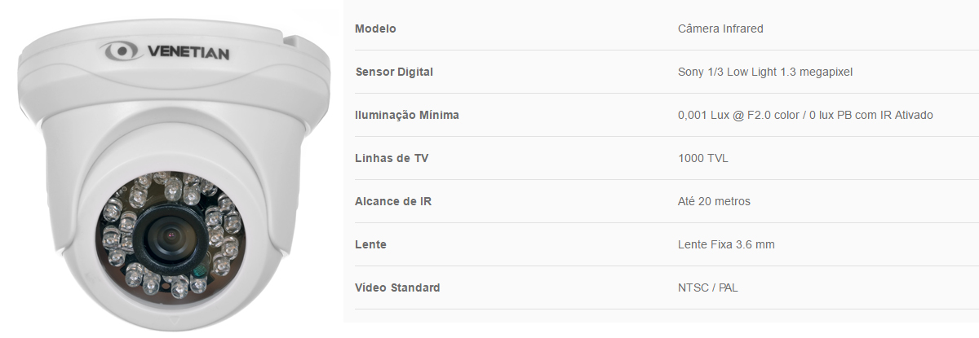This screenshot has height=338, width=979.
Task: Click the Câmera Infrared value
Action: [x=720, y=29]
